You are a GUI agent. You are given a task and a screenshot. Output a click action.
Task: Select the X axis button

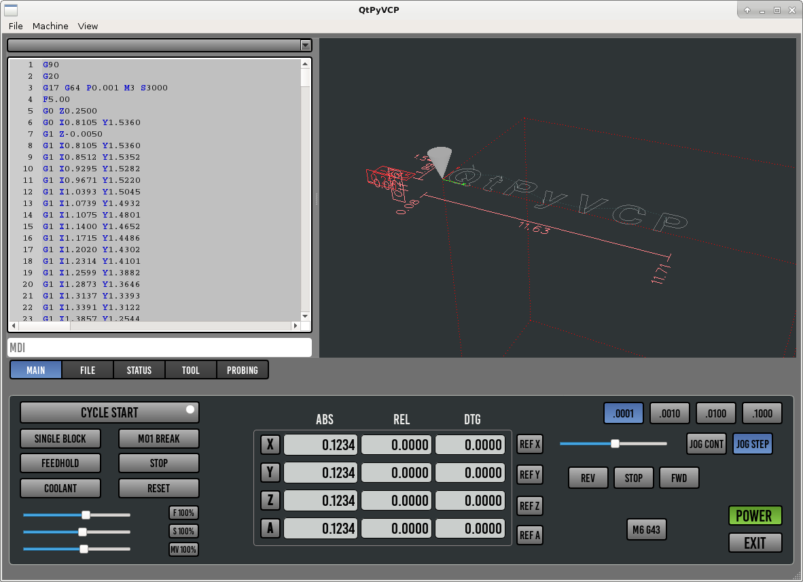(270, 444)
